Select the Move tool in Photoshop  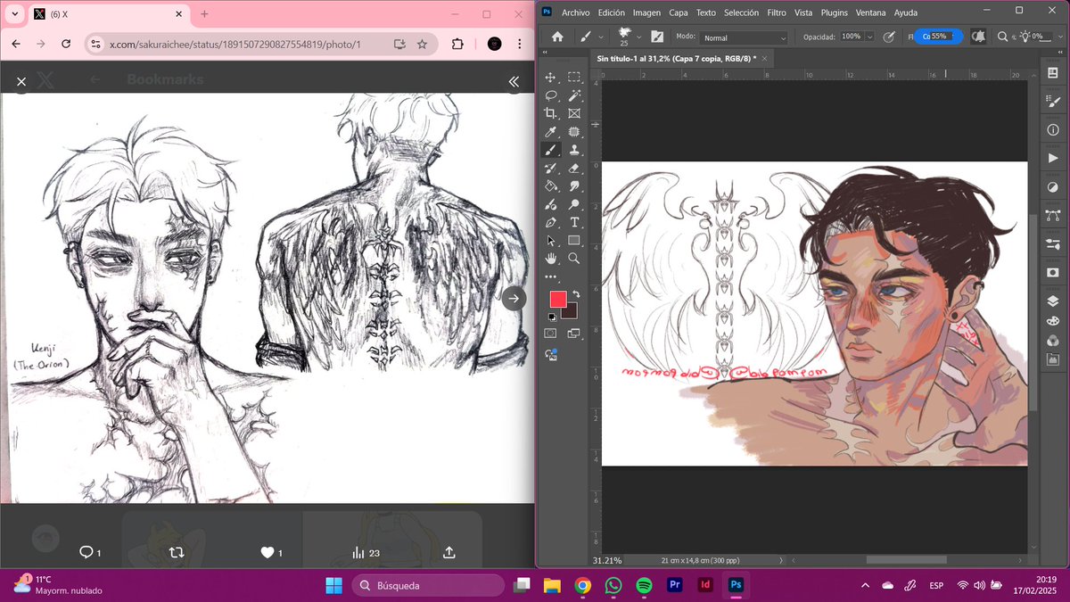pos(551,78)
